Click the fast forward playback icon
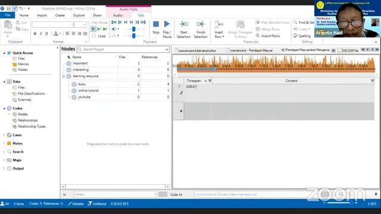 pos(132,23)
